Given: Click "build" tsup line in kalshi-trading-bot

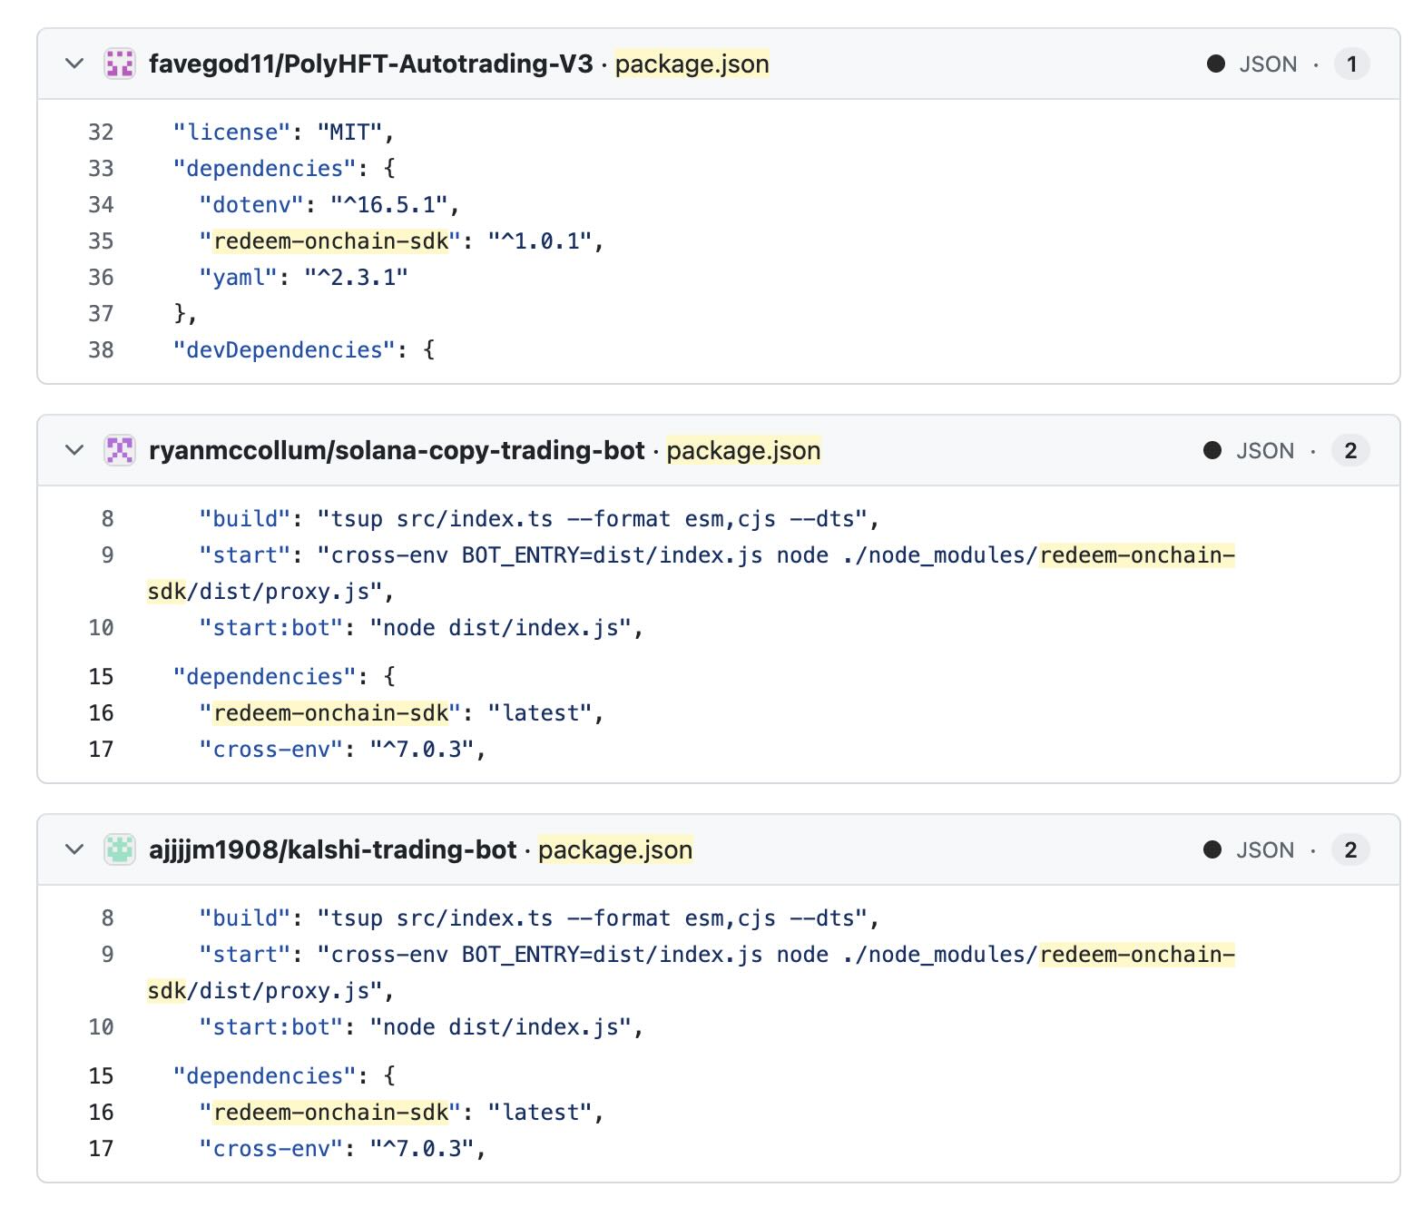Looking at the screenshot, I should (x=539, y=918).
